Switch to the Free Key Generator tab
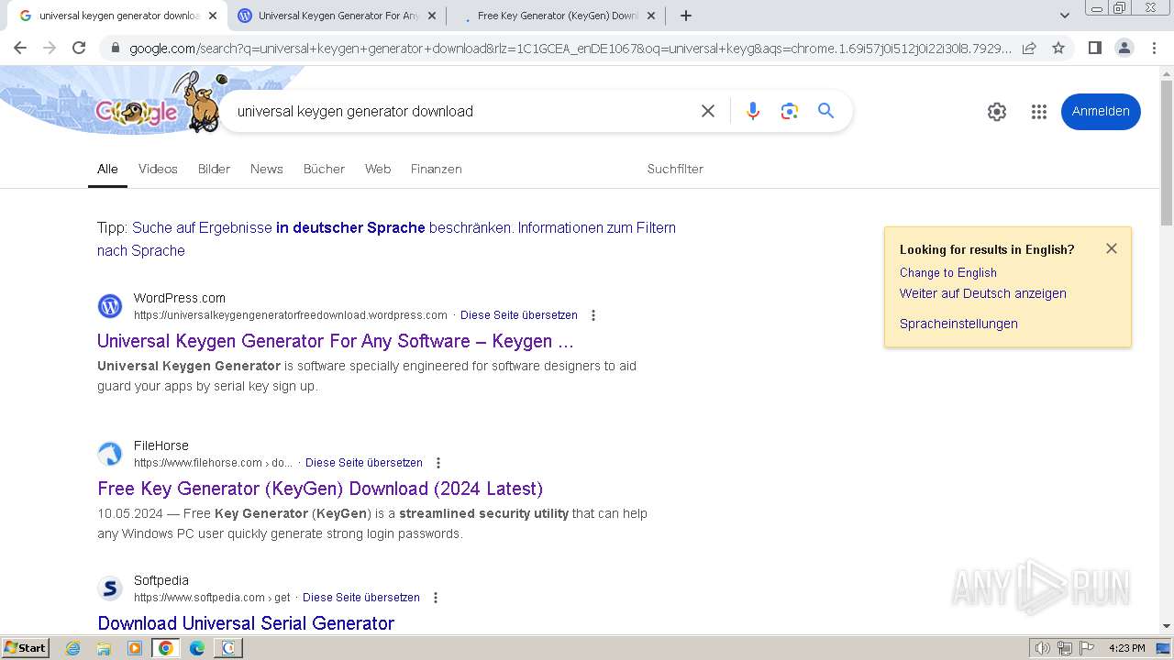The image size is (1174, 660). 557,16
